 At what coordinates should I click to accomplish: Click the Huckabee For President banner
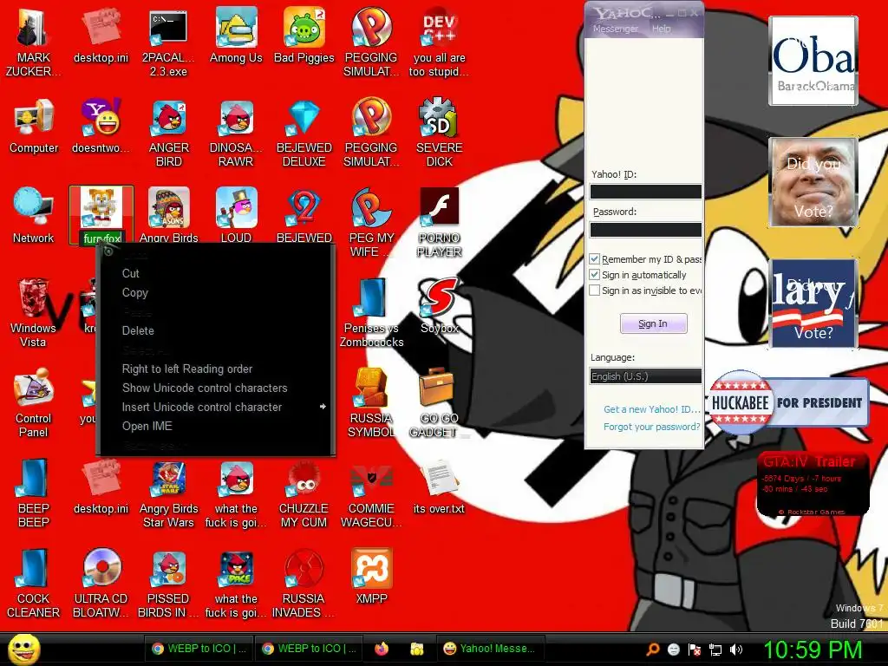(x=789, y=402)
